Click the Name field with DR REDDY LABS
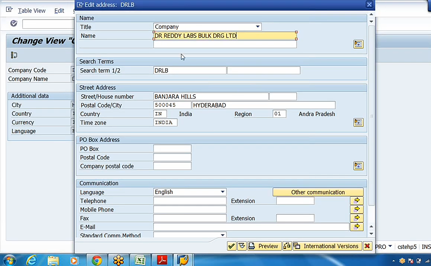This screenshot has height=266, width=431. (x=225, y=36)
